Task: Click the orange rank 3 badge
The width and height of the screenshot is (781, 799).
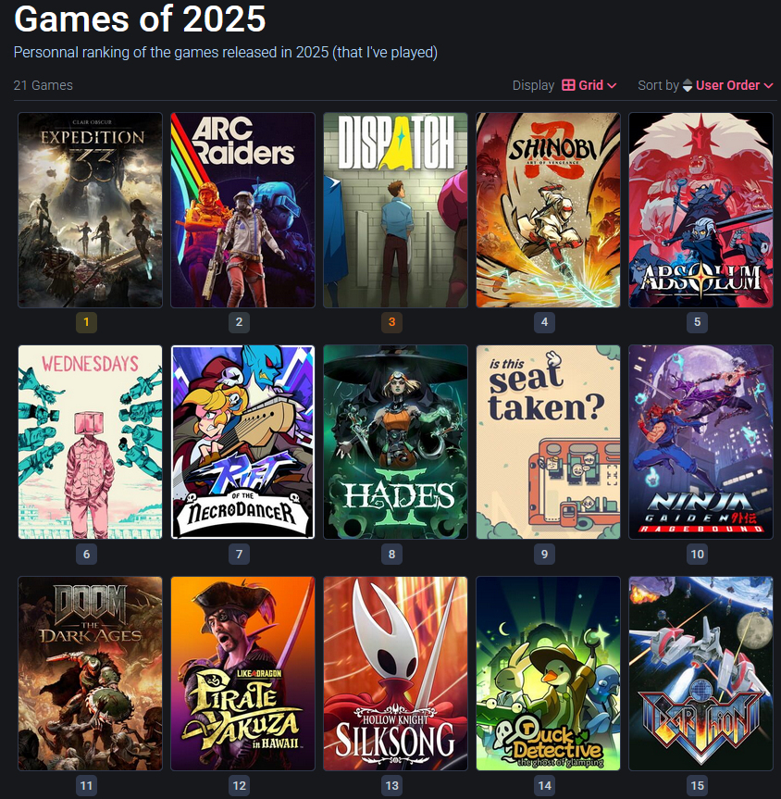Action: pos(391,322)
